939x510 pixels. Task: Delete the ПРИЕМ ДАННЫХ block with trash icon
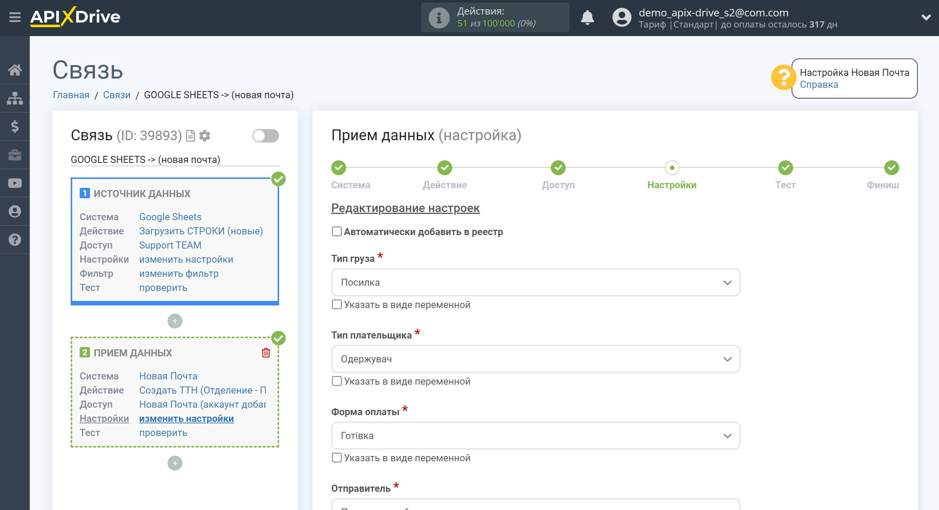tap(266, 353)
